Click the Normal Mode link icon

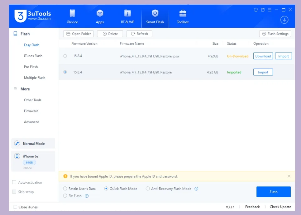tap(17, 144)
